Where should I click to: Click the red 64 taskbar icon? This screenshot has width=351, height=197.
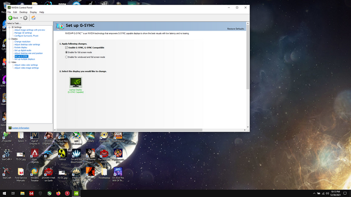[x=31, y=193]
